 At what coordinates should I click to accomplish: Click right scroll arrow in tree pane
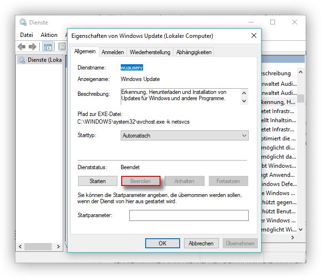58,246
